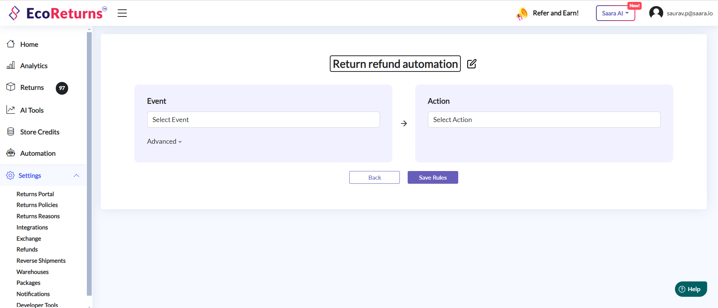
Task: Open the Reverse Shipments settings page
Action: tap(41, 261)
